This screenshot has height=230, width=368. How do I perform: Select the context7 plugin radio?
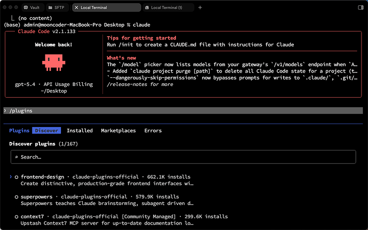[17, 217]
